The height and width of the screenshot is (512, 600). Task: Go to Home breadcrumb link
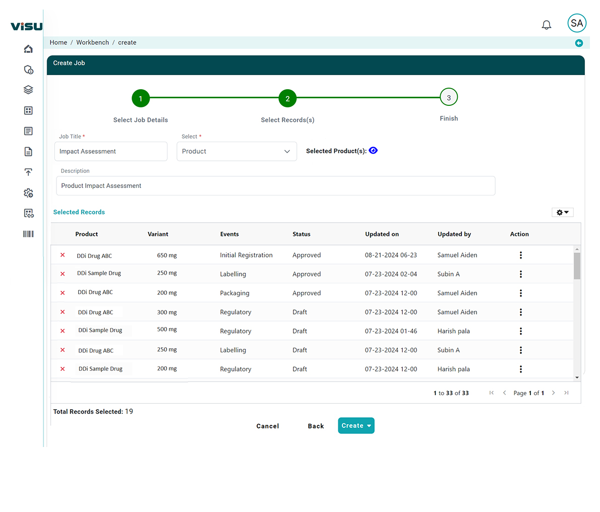58,43
